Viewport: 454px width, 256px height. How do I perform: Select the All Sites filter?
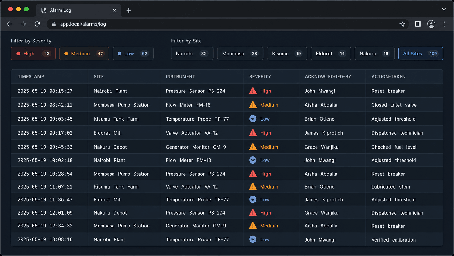click(421, 54)
